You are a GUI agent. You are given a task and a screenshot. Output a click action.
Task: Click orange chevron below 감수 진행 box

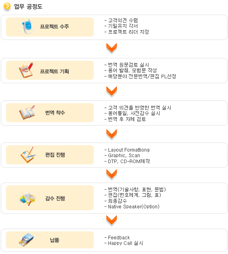coord(112,220)
